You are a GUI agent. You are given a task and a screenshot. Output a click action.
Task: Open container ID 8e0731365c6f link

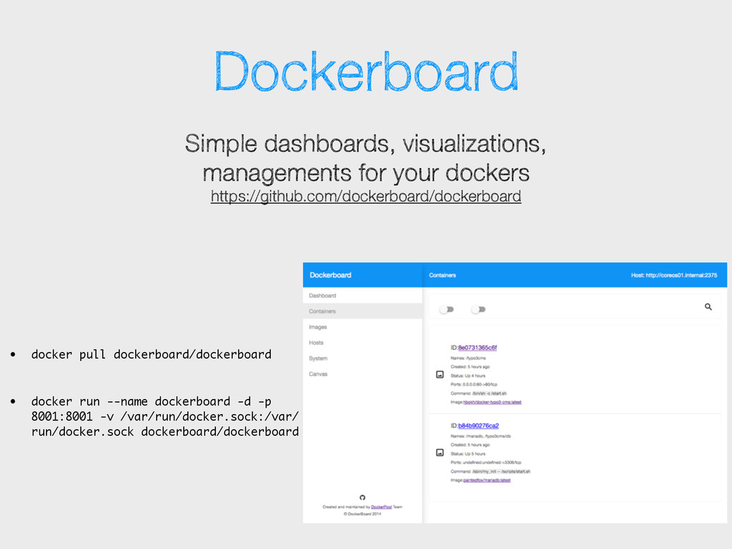coord(478,347)
